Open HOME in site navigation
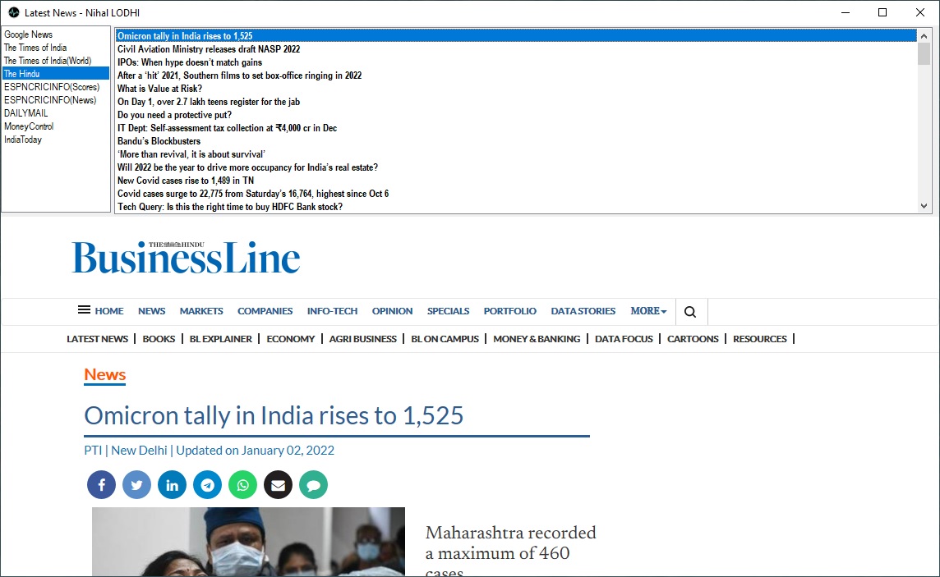This screenshot has width=940, height=577. tap(109, 311)
